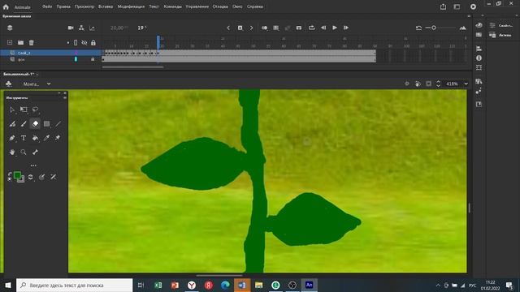Open the Просмотр menu
This screenshot has height=292, width=520.
(x=84, y=6)
